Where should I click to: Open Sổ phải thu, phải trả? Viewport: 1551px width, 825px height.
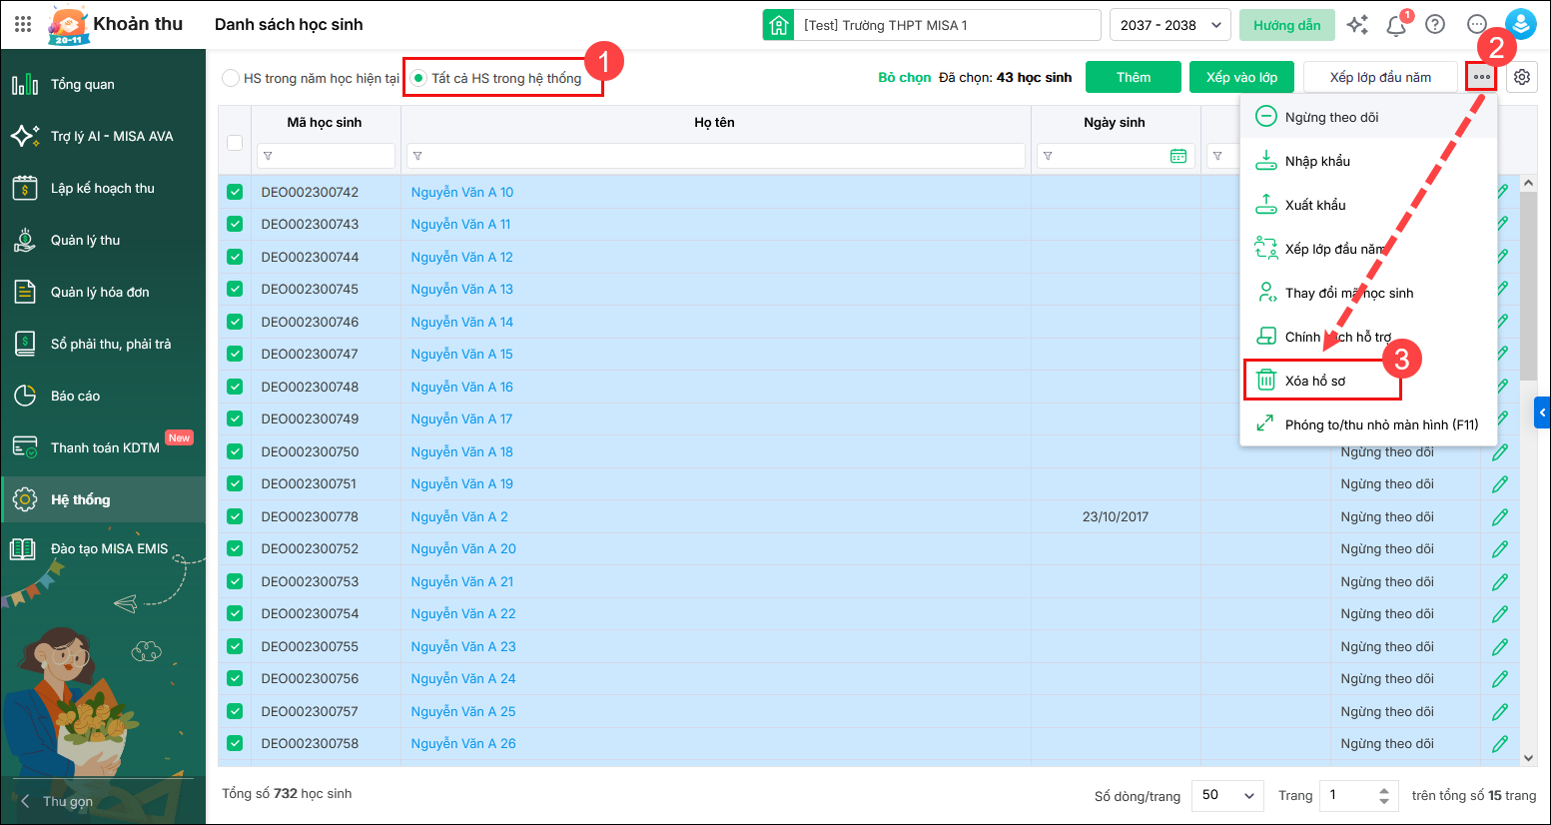click(103, 344)
